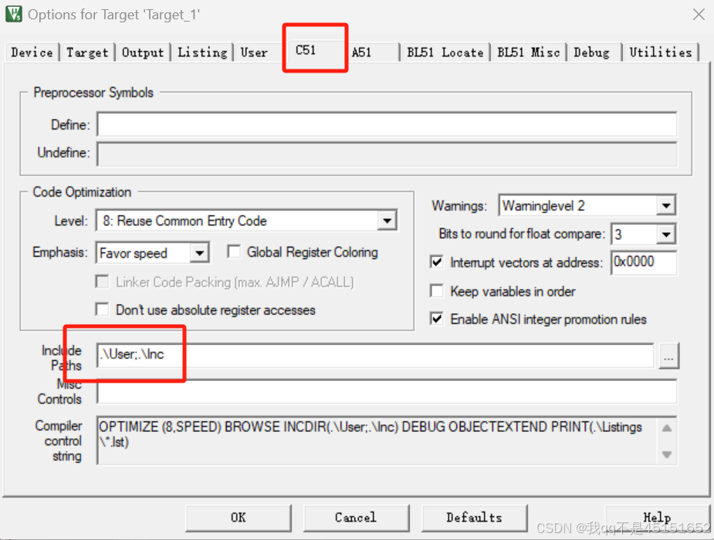Viewport: 714px width, 540px height.
Task: Switch to the Device tab
Action: coord(32,52)
